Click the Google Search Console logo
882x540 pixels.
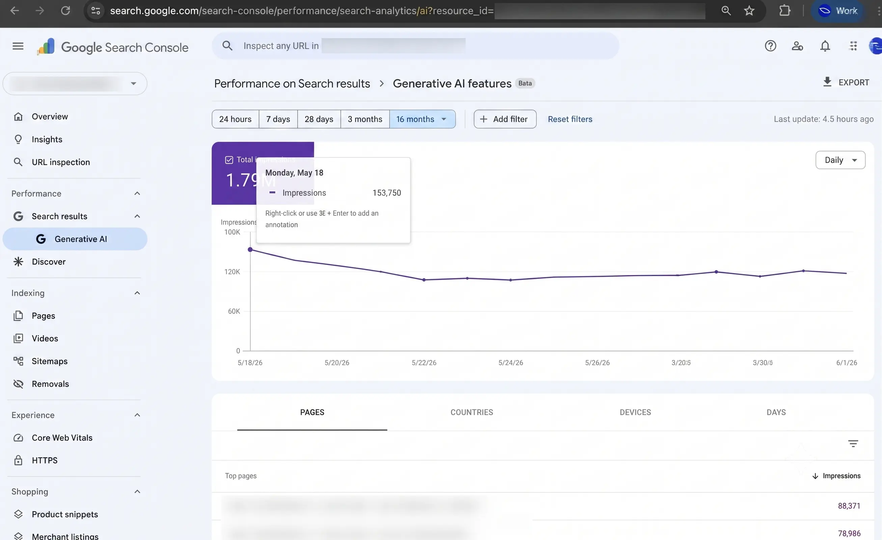(x=112, y=47)
